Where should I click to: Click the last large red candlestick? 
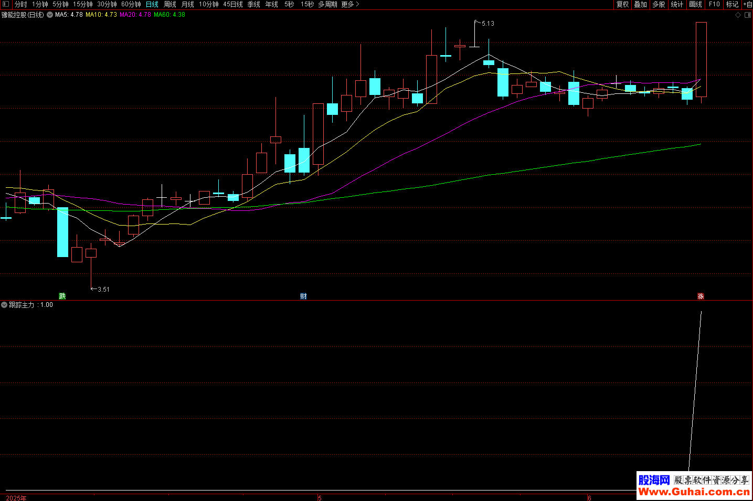click(701, 59)
